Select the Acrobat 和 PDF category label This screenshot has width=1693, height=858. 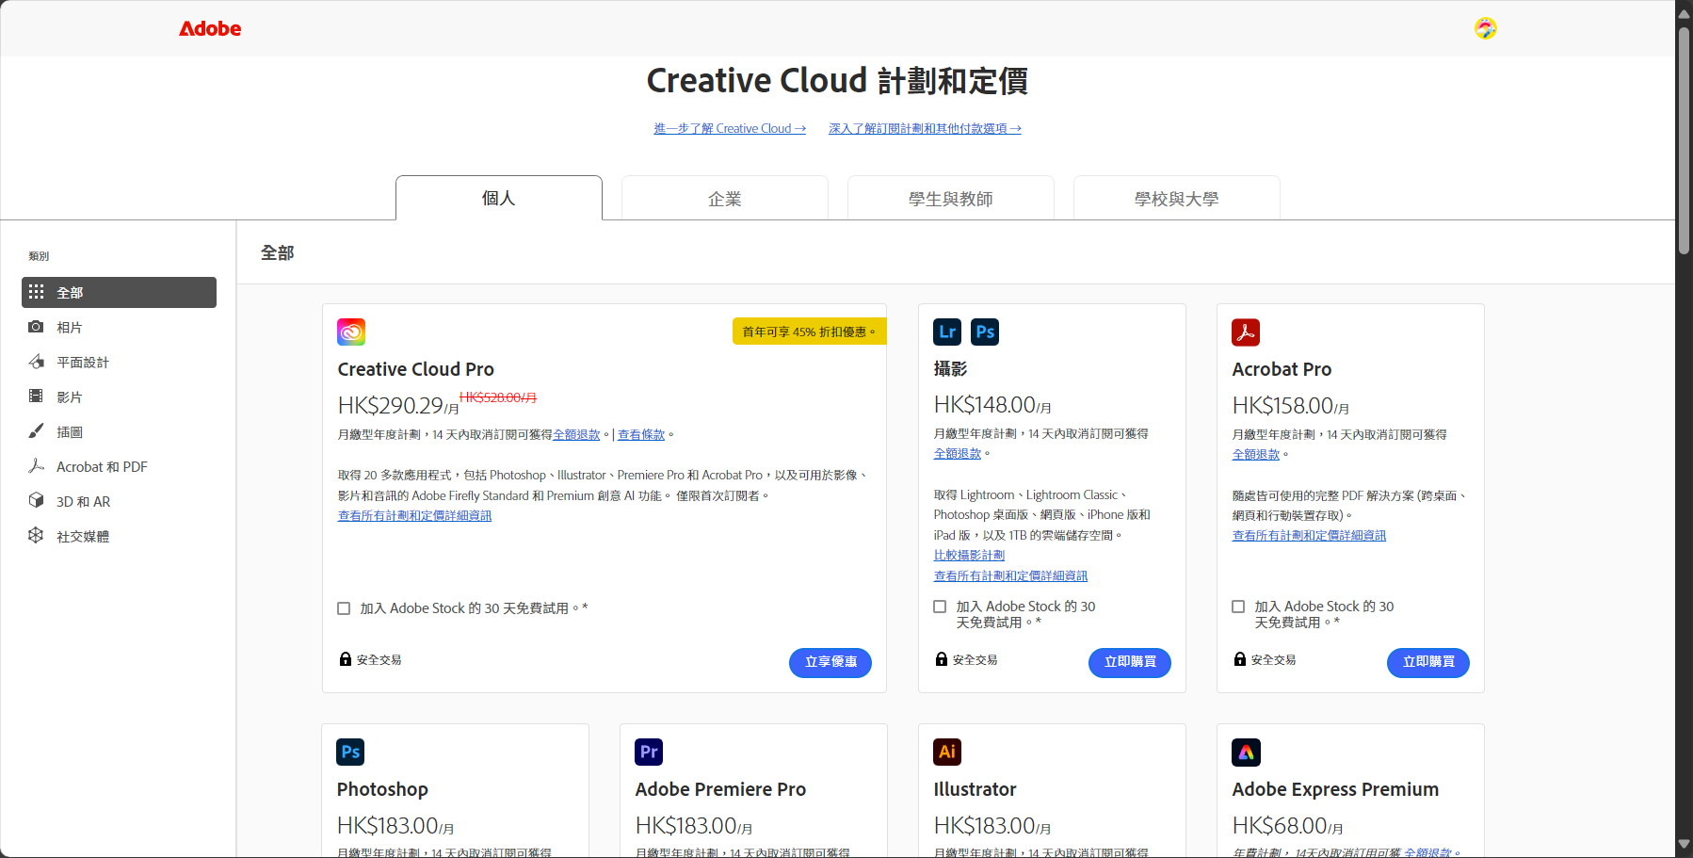click(102, 467)
